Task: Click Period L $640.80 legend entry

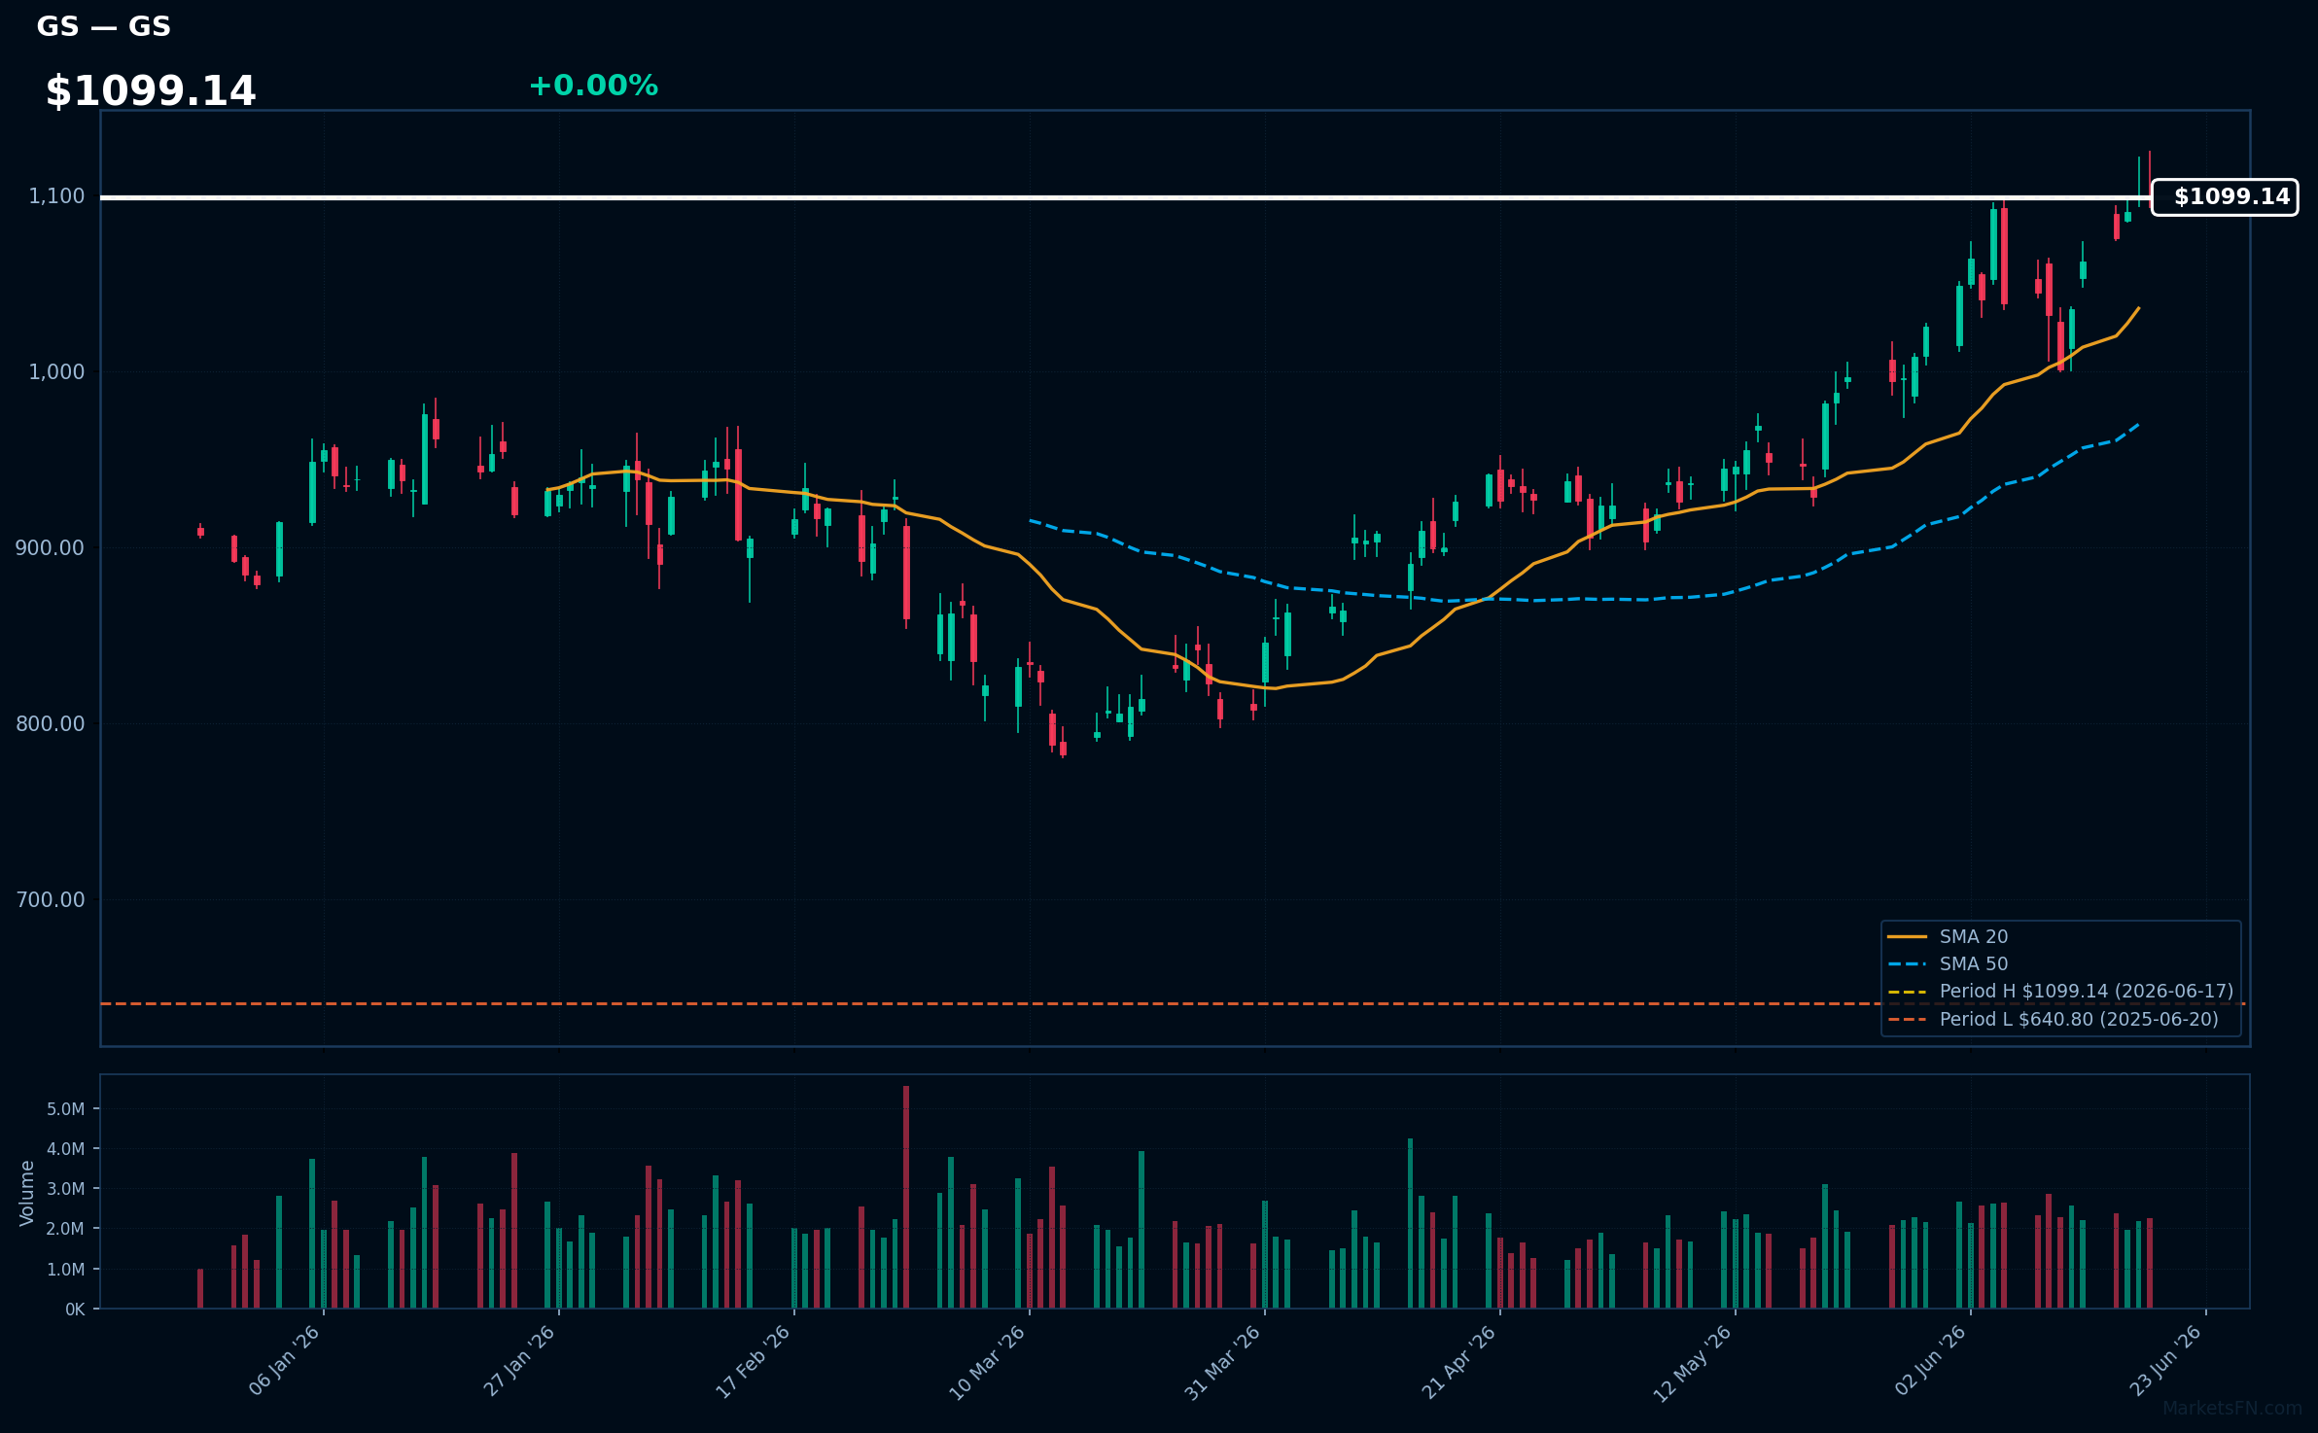Action: click(x=2053, y=1020)
